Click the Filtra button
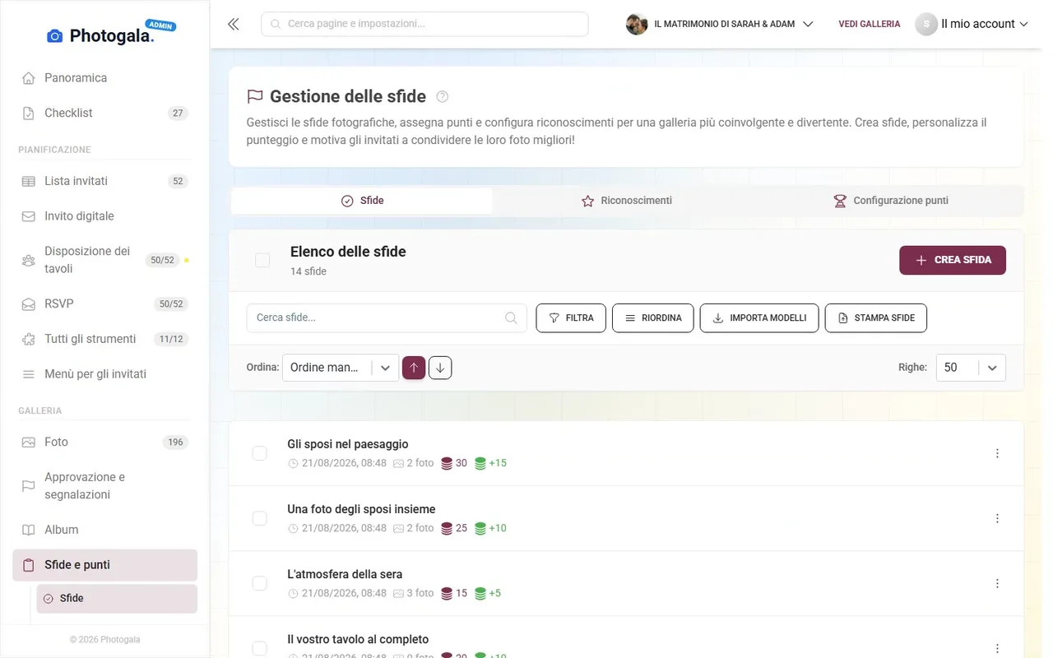1053x658 pixels. click(571, 318)
